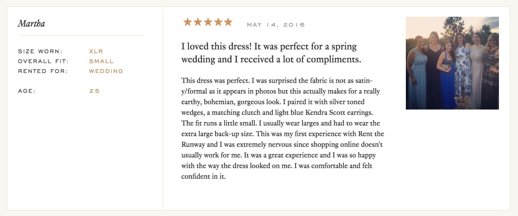The image size is (518, 216).
Task: Select the SMALL overall fit value
Action: [101, 61]
